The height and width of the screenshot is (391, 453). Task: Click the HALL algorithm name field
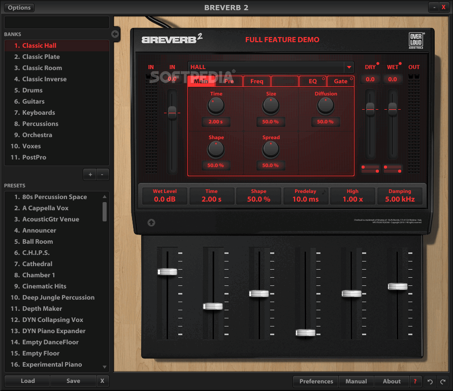(x=266, y=68)
